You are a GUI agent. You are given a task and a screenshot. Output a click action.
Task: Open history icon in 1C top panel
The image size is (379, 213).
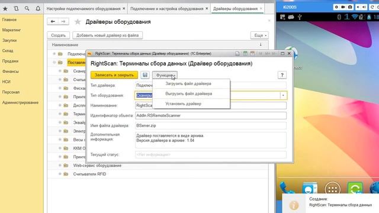[16, 9]
